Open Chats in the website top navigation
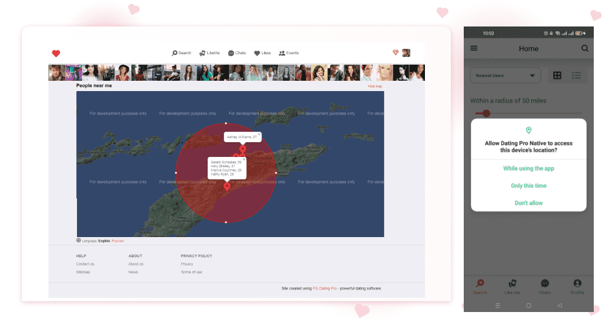This screenshot has height=323, width=608. point(237,53)
